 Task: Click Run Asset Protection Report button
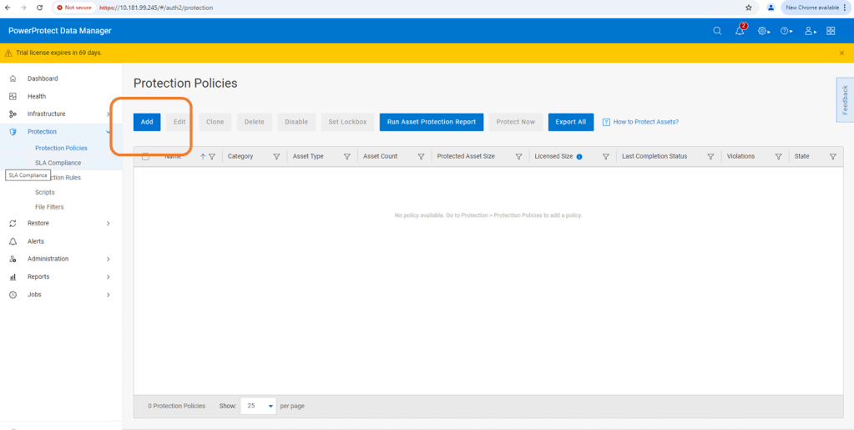coord(432,122)
